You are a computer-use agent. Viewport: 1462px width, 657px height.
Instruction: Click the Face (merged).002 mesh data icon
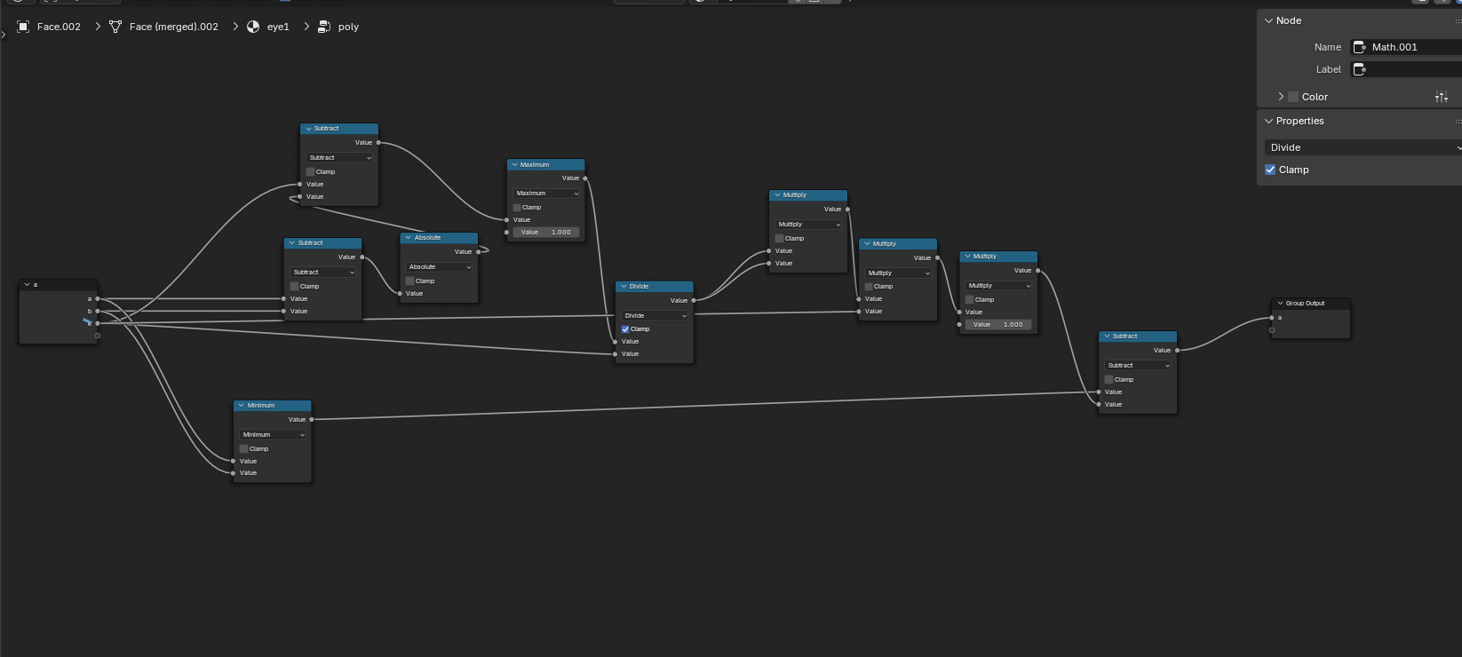click(x=115, y=27)
